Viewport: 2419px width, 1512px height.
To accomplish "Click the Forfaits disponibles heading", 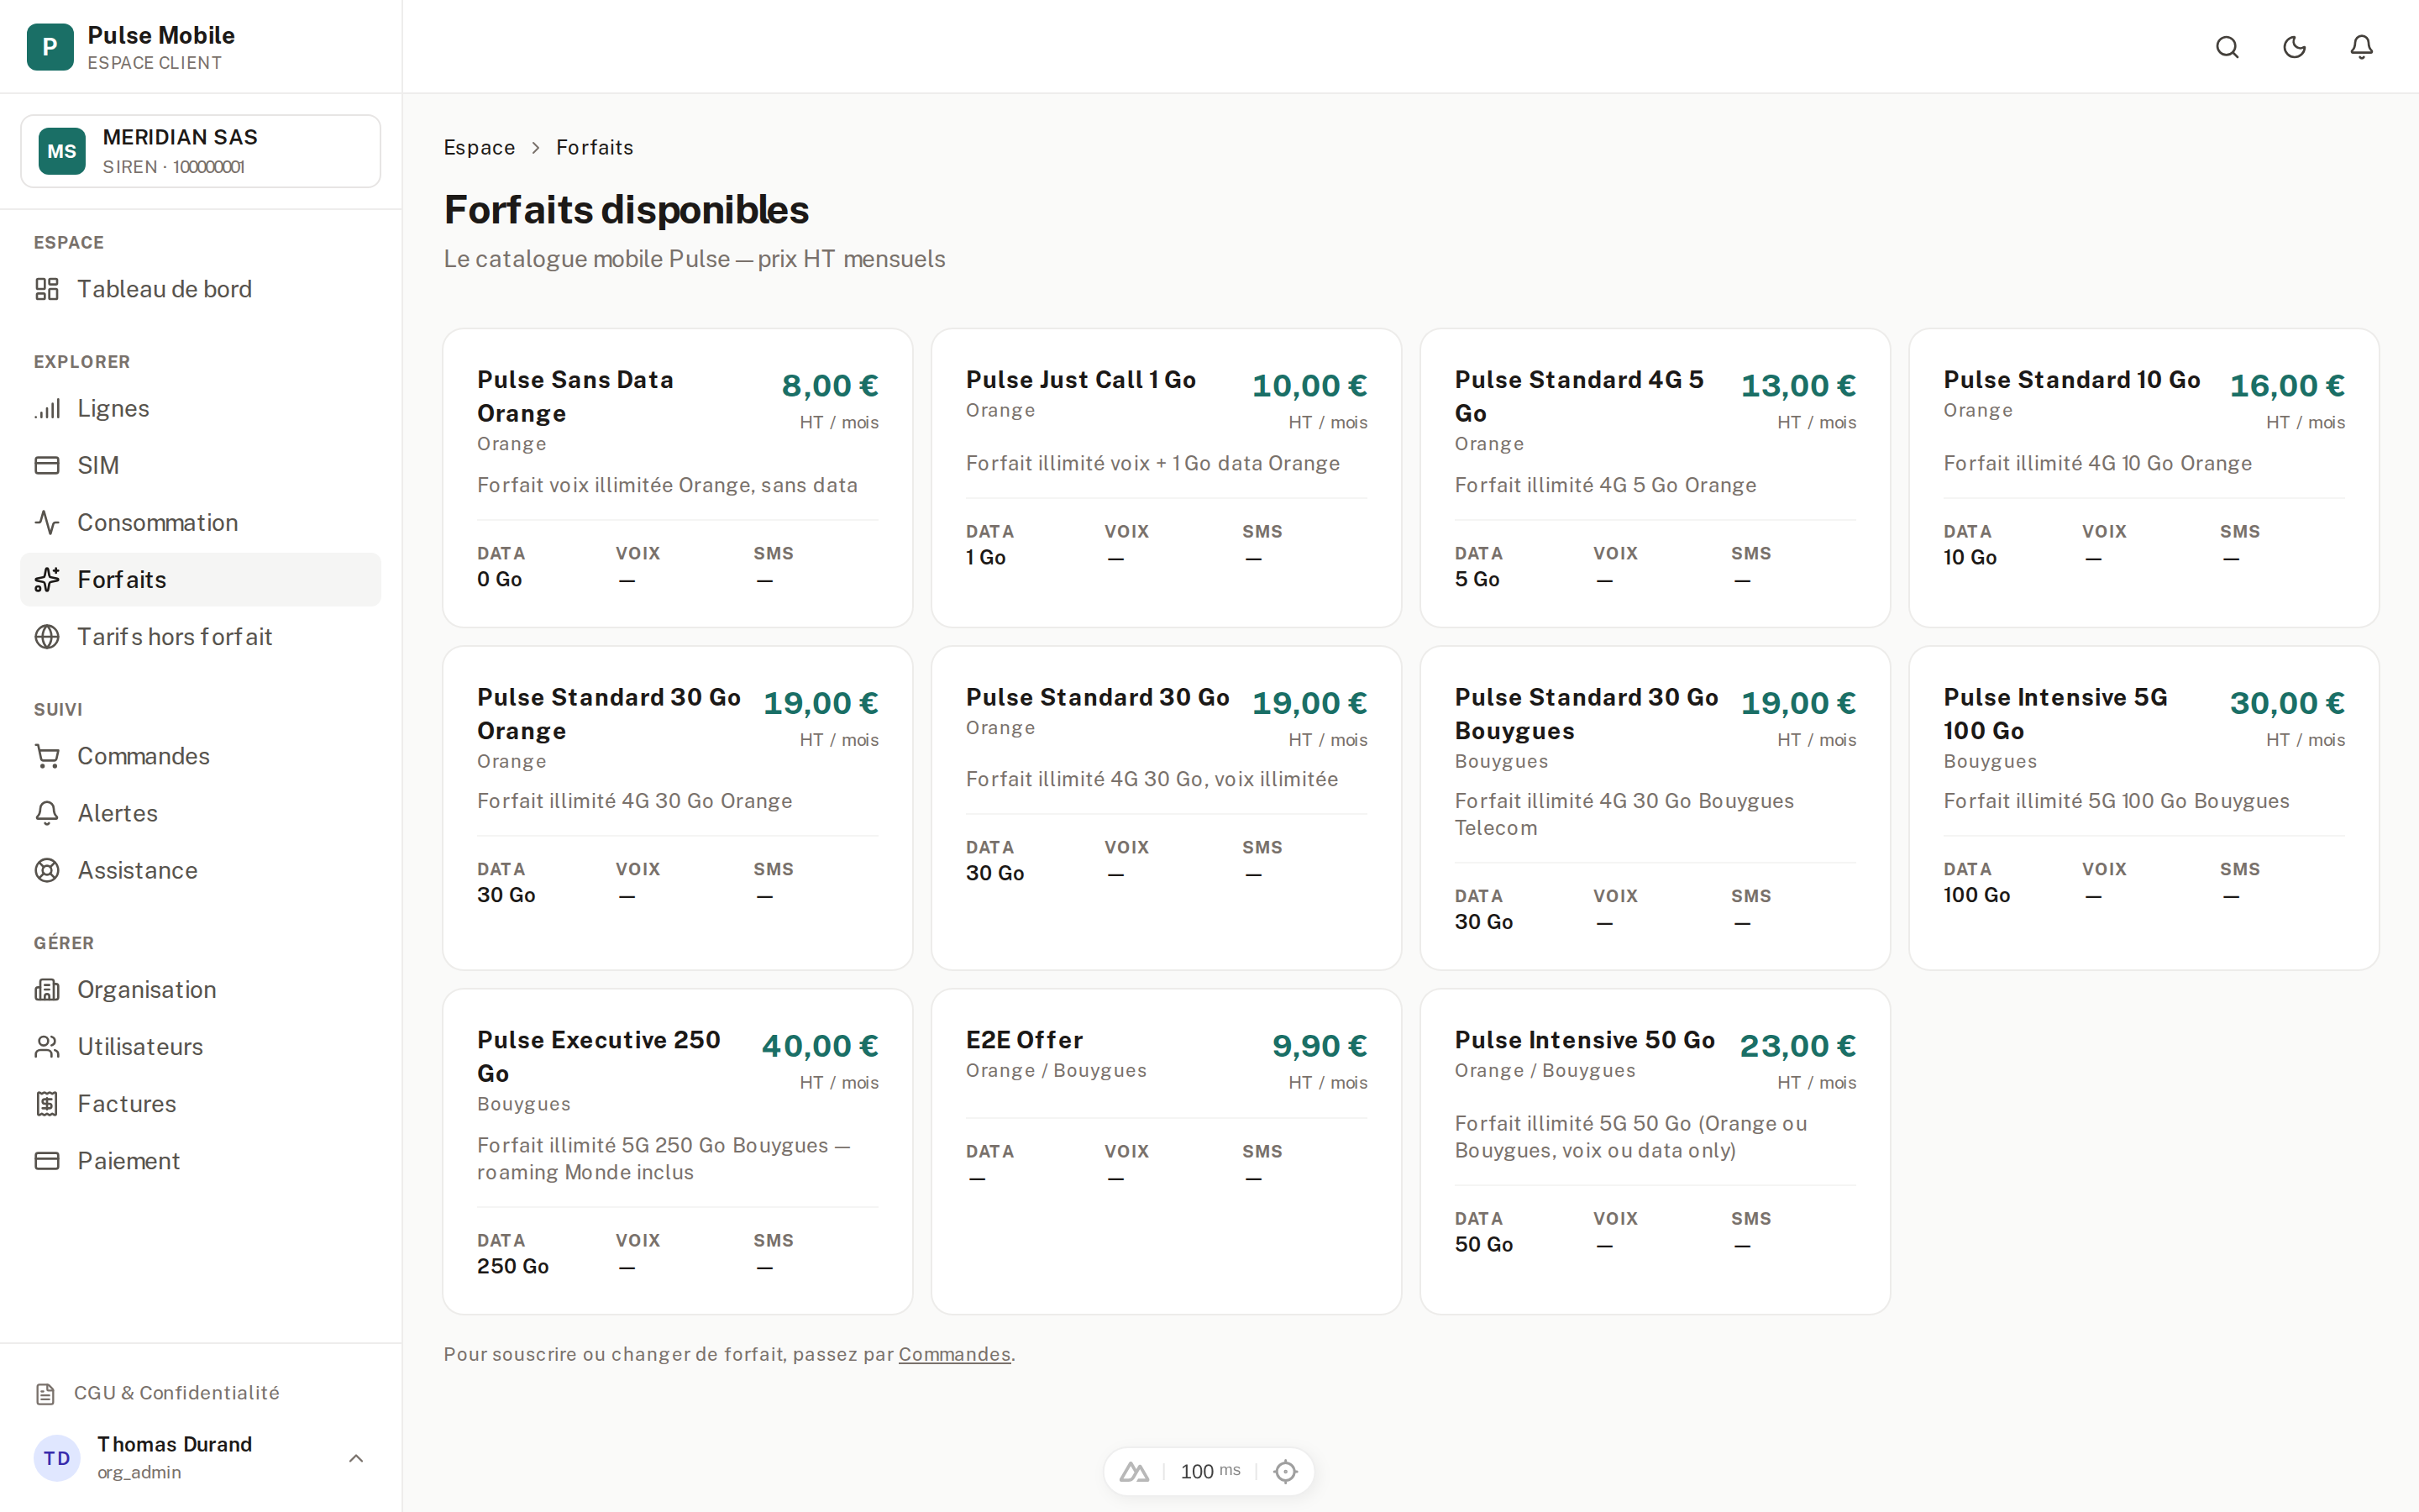I will [626, 210].
